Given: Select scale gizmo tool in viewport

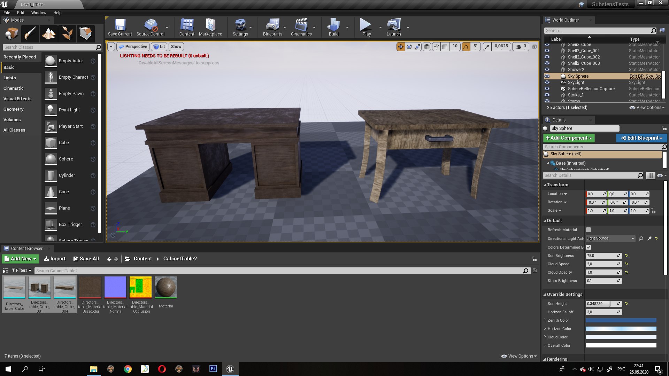Looking at the screenshot, I should tap(417, 47).
